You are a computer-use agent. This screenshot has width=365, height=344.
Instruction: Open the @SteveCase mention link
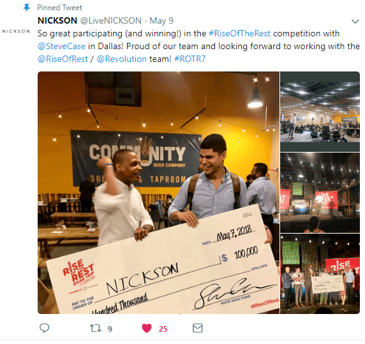[x=61, y=47]
